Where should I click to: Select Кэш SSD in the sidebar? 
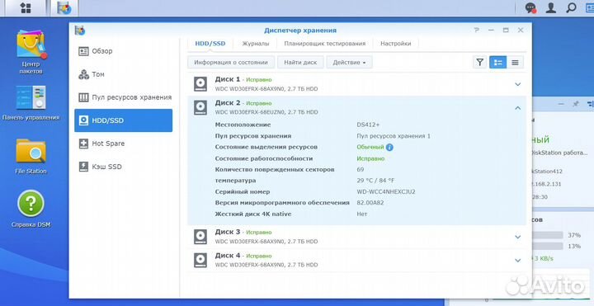point(124,167)
